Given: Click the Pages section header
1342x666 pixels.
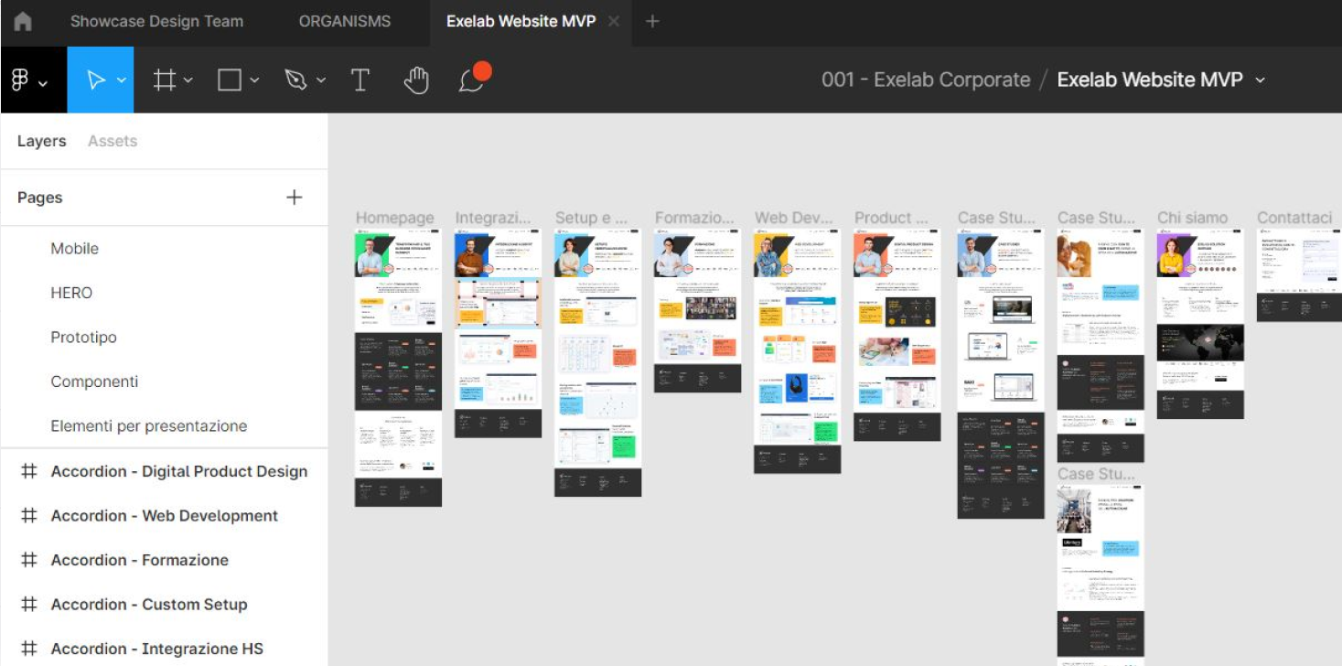Looking at the screenshot, I should pyautogui.click(x=40, y=198).
